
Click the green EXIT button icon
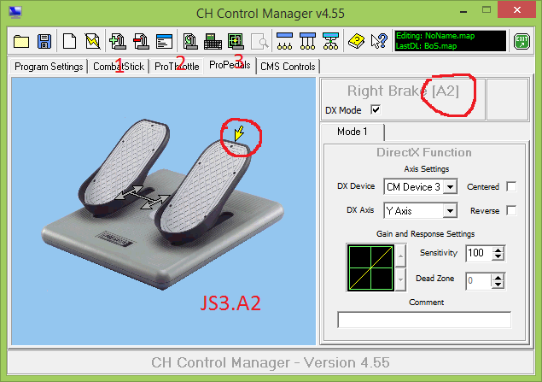pyautogui.click(x=522, y=42)
